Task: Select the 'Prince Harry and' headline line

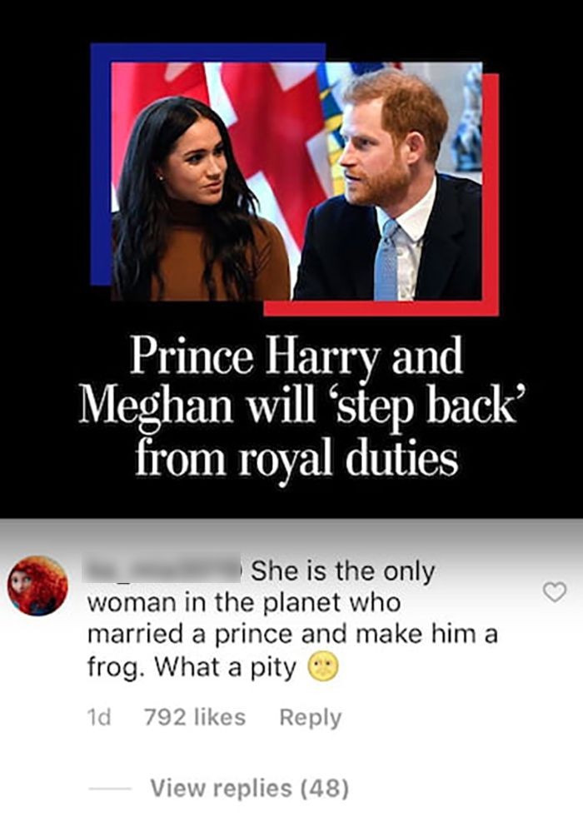Action: point(296,356)
